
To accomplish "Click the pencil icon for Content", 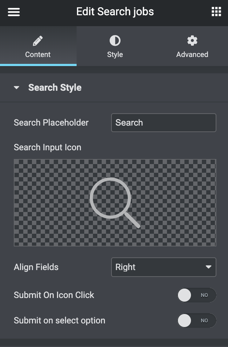I will click(38, 41).
